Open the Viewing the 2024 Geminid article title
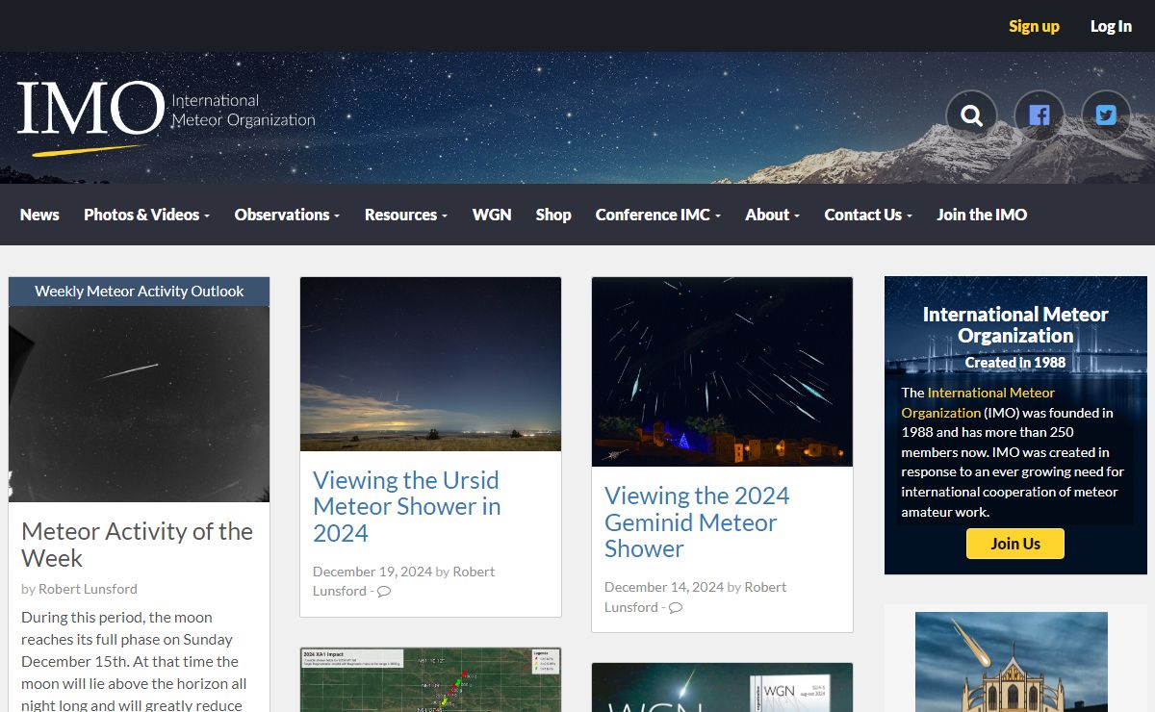 point(697,522)
